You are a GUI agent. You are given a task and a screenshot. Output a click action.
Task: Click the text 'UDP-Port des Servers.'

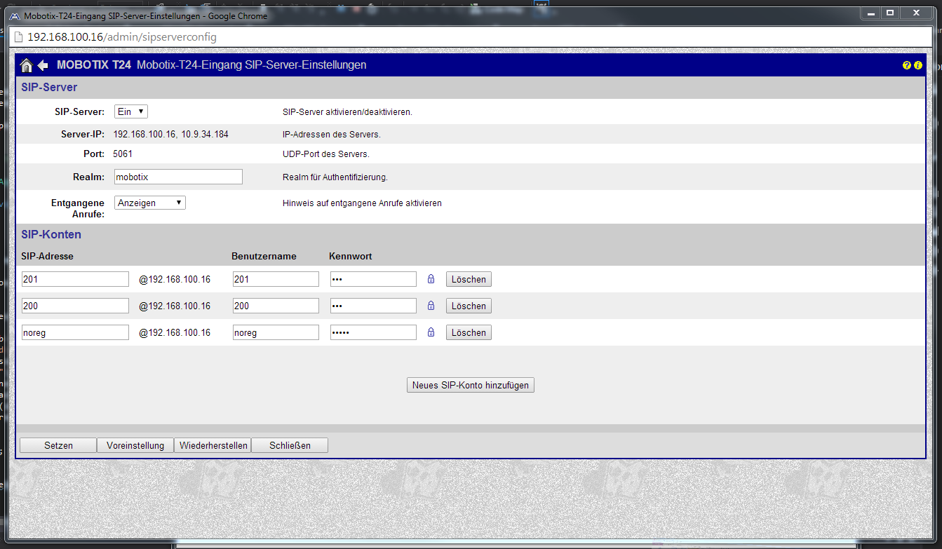(x=326, y=154)
